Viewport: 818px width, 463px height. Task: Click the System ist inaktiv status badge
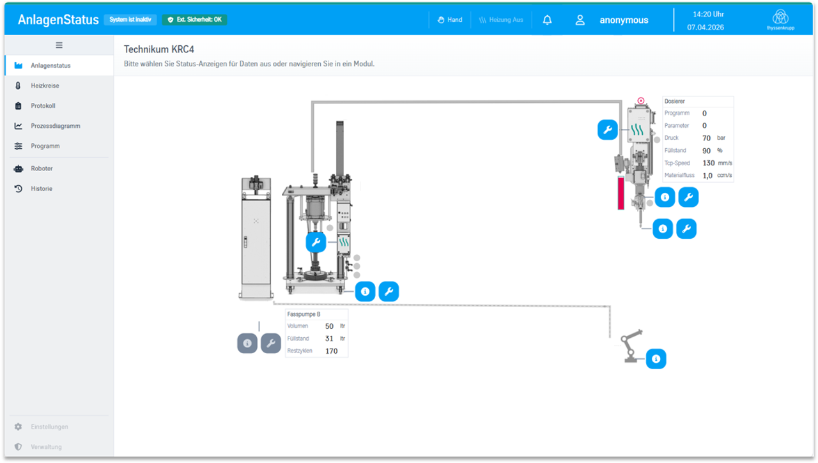point(130,20)
